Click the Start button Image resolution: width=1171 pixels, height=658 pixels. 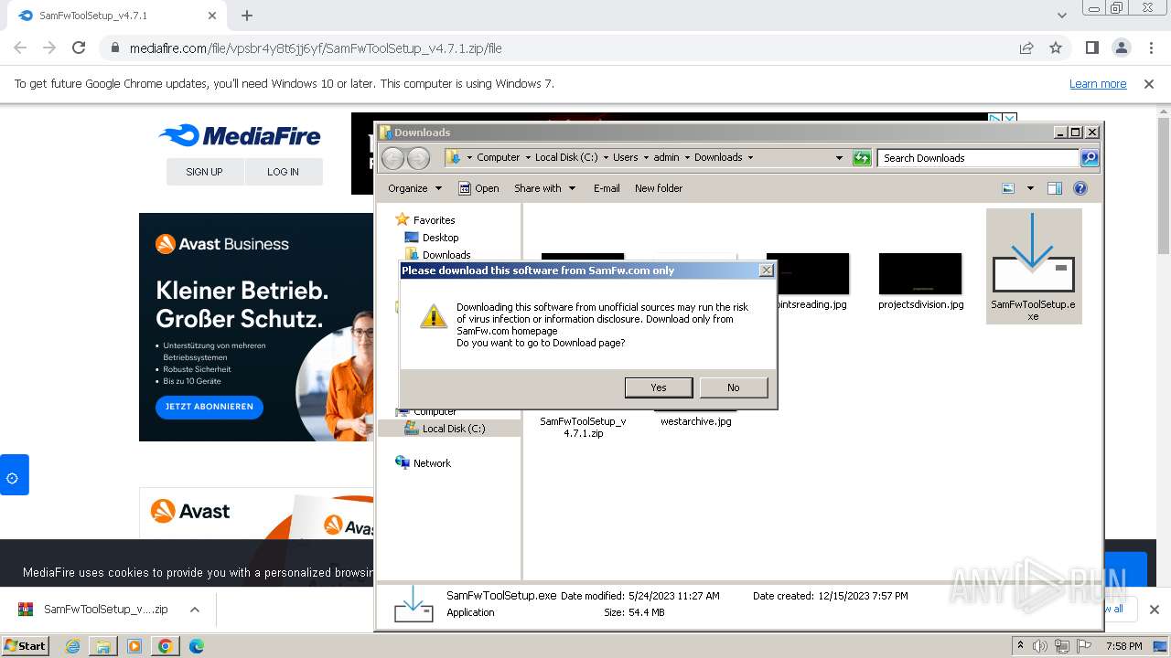coord(25,645)
